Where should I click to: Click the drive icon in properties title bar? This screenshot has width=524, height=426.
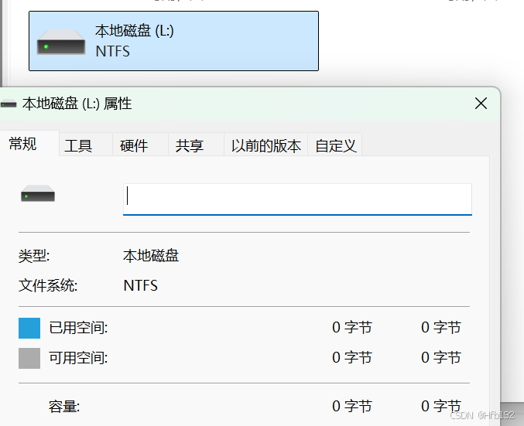point(9,104)
